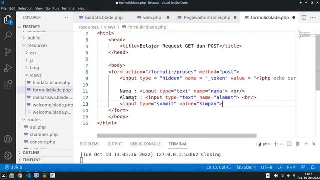Close the terminal panel
Viewport: 320px width, 180px height.
[x=314, y=144]
